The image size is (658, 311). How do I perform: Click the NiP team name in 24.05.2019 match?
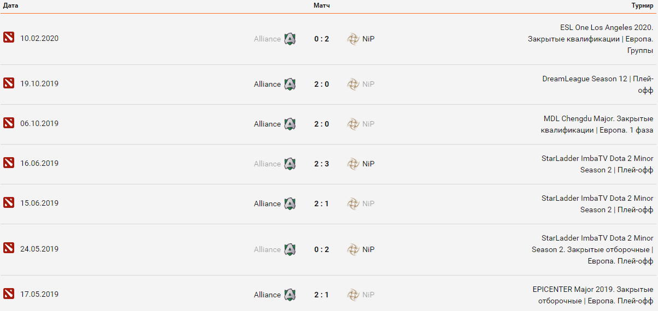point(368,249)
